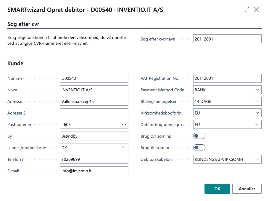Viewport: 269px width, 201px height.
Task: Open Postnummer lookup ellipsis button
Action: 124,125
